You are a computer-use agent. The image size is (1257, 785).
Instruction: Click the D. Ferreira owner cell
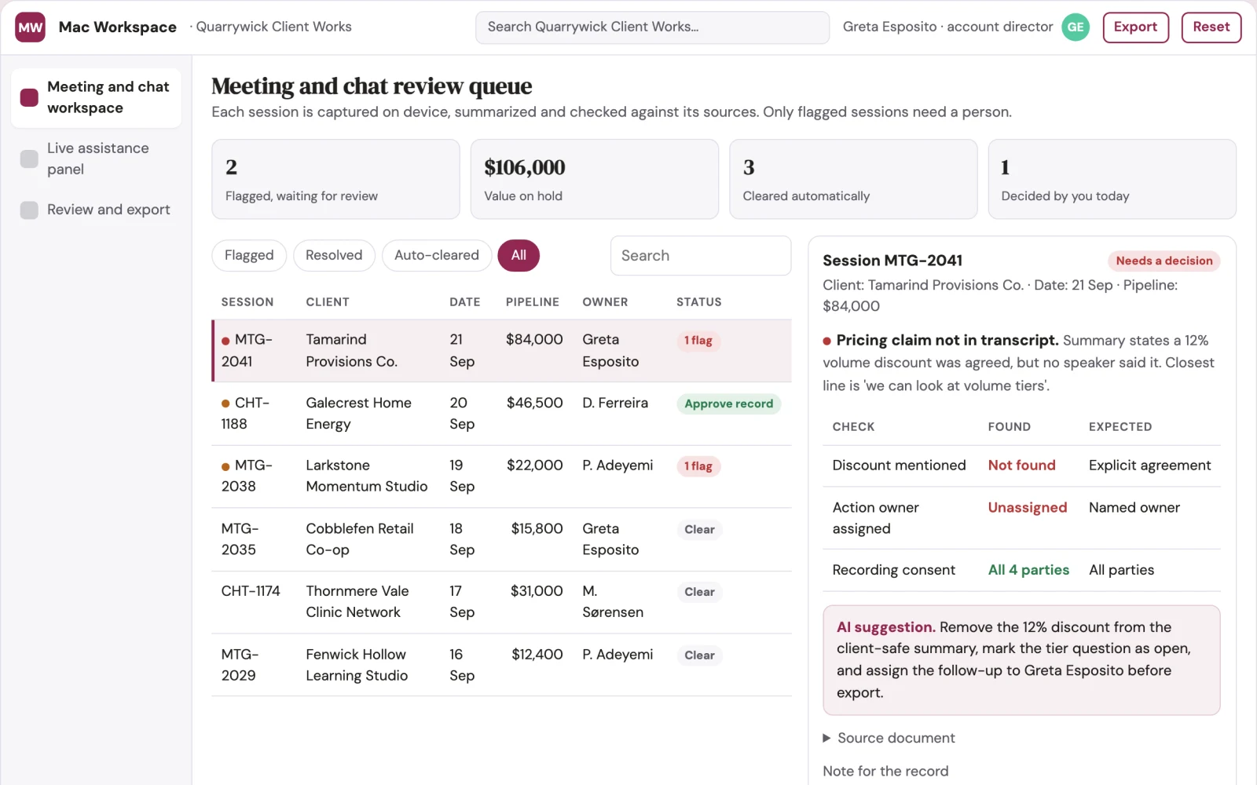[x=615, y=403]
